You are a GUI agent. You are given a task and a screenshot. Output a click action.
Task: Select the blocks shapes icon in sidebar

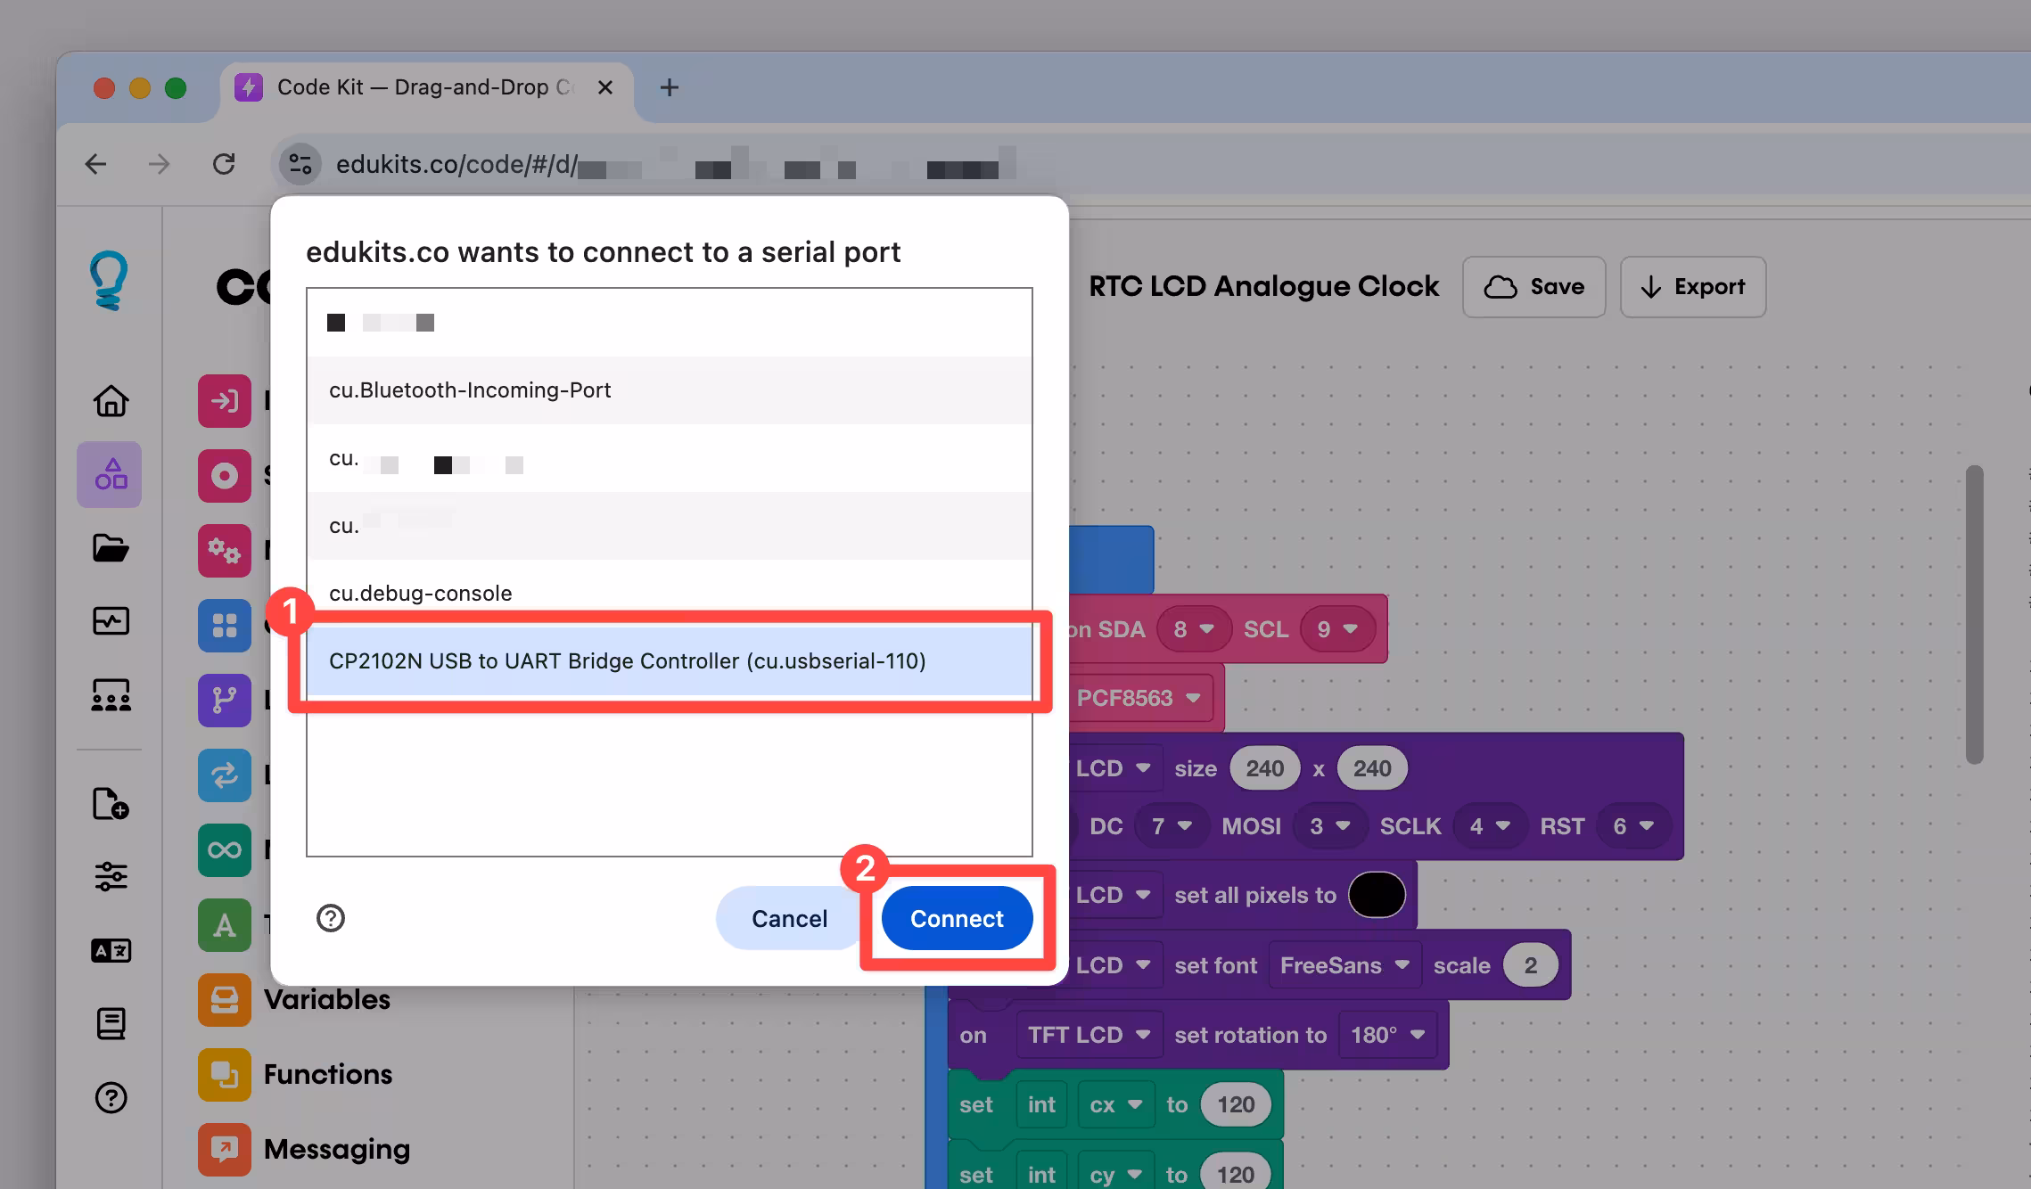pyautogui.click(x=111, y=474)
